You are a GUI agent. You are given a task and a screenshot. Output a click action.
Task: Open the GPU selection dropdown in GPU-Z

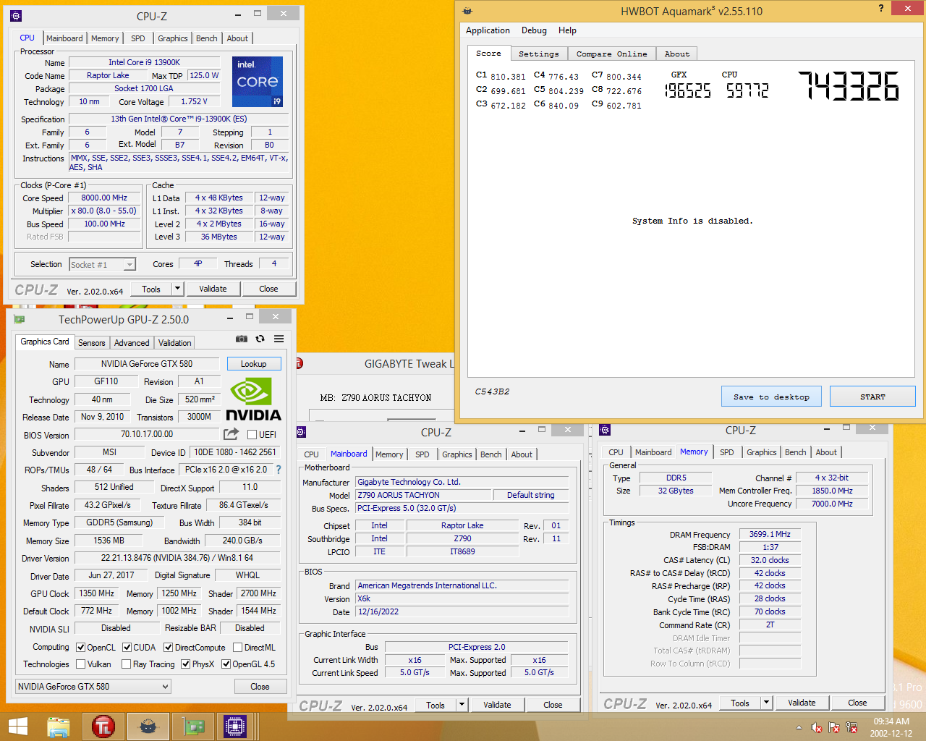point(93,686)
